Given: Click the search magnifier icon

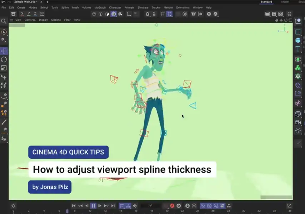Looking at the screenshot, I should click(4, 21).
